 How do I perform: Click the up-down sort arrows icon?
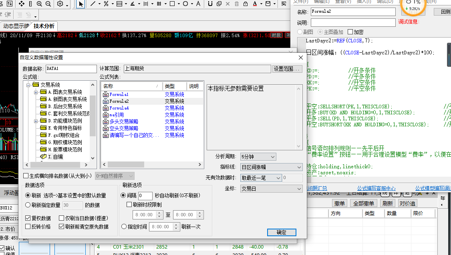point(10,4)
